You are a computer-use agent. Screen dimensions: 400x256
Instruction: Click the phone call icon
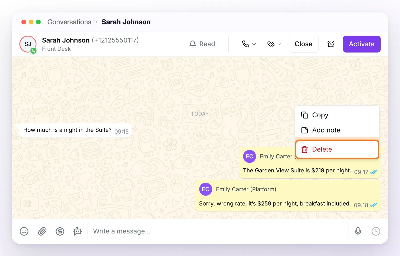click(246, 44)
